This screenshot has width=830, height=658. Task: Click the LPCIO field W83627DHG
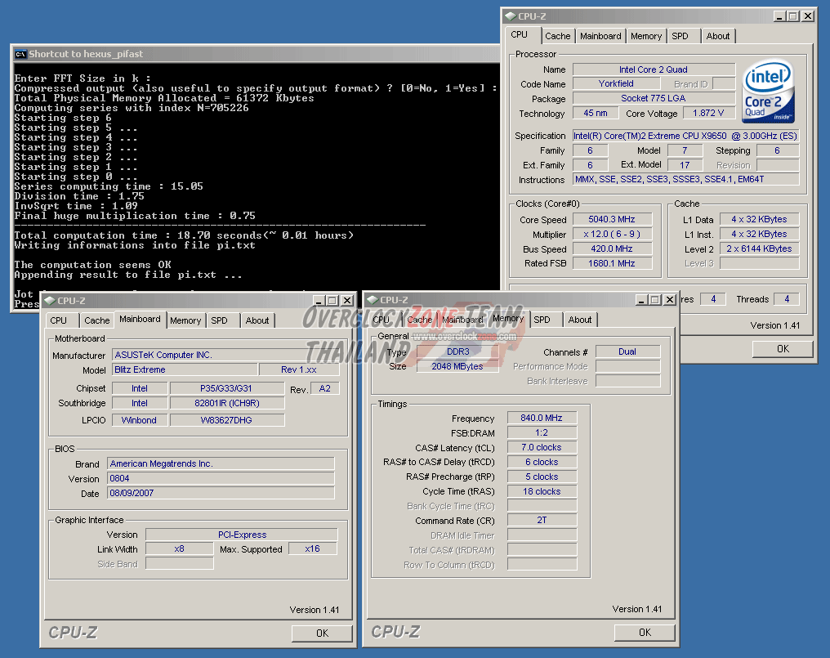[x=227, y=420]
